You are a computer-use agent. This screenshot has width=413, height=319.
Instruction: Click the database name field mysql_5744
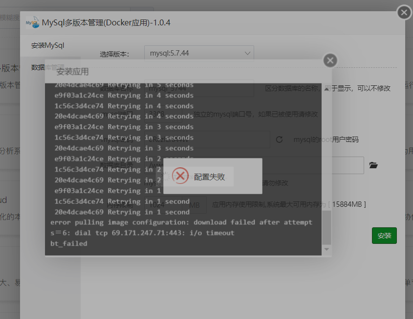[199, 88]
